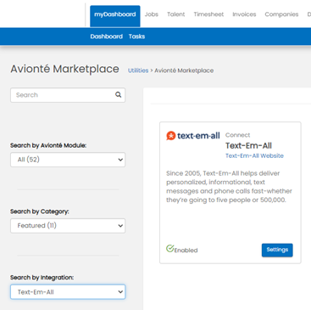
Task: Expand the Category dropdown Featured (11)
Action: 68,226
